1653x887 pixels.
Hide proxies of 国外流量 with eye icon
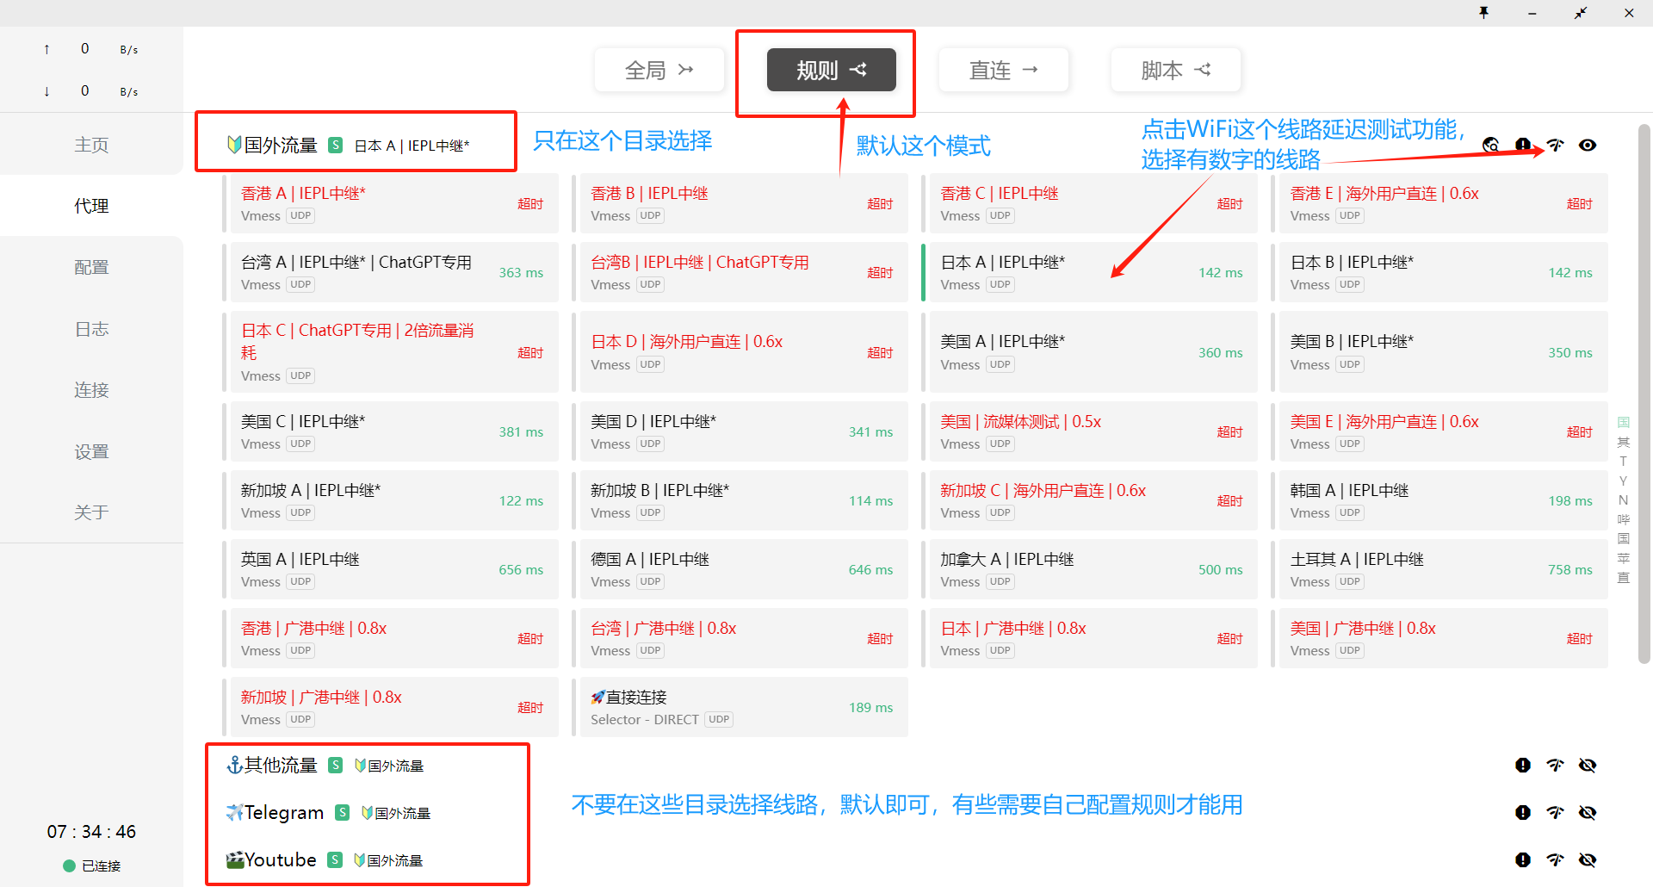point(1588,145)
